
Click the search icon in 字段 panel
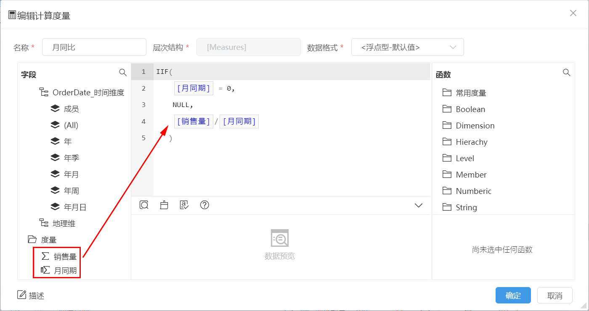tap(123, 73)
